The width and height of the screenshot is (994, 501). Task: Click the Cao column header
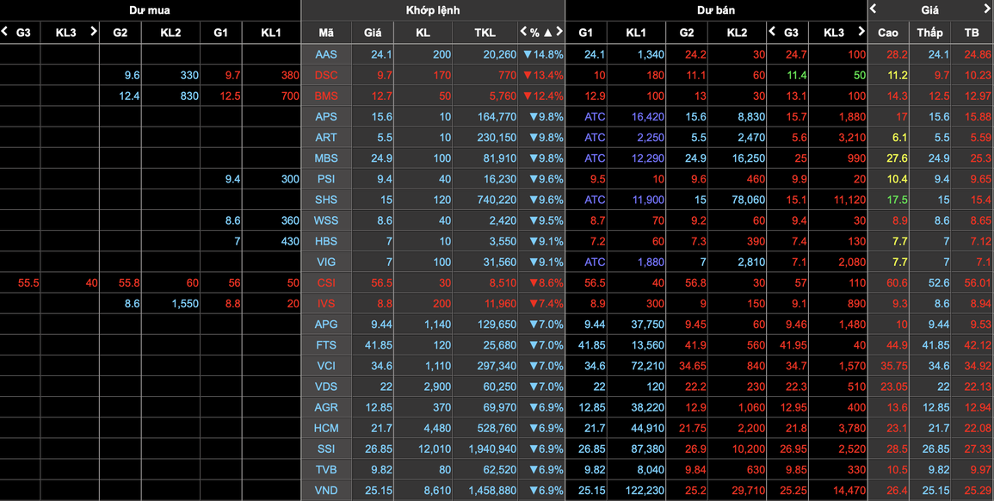pos(888,33)
